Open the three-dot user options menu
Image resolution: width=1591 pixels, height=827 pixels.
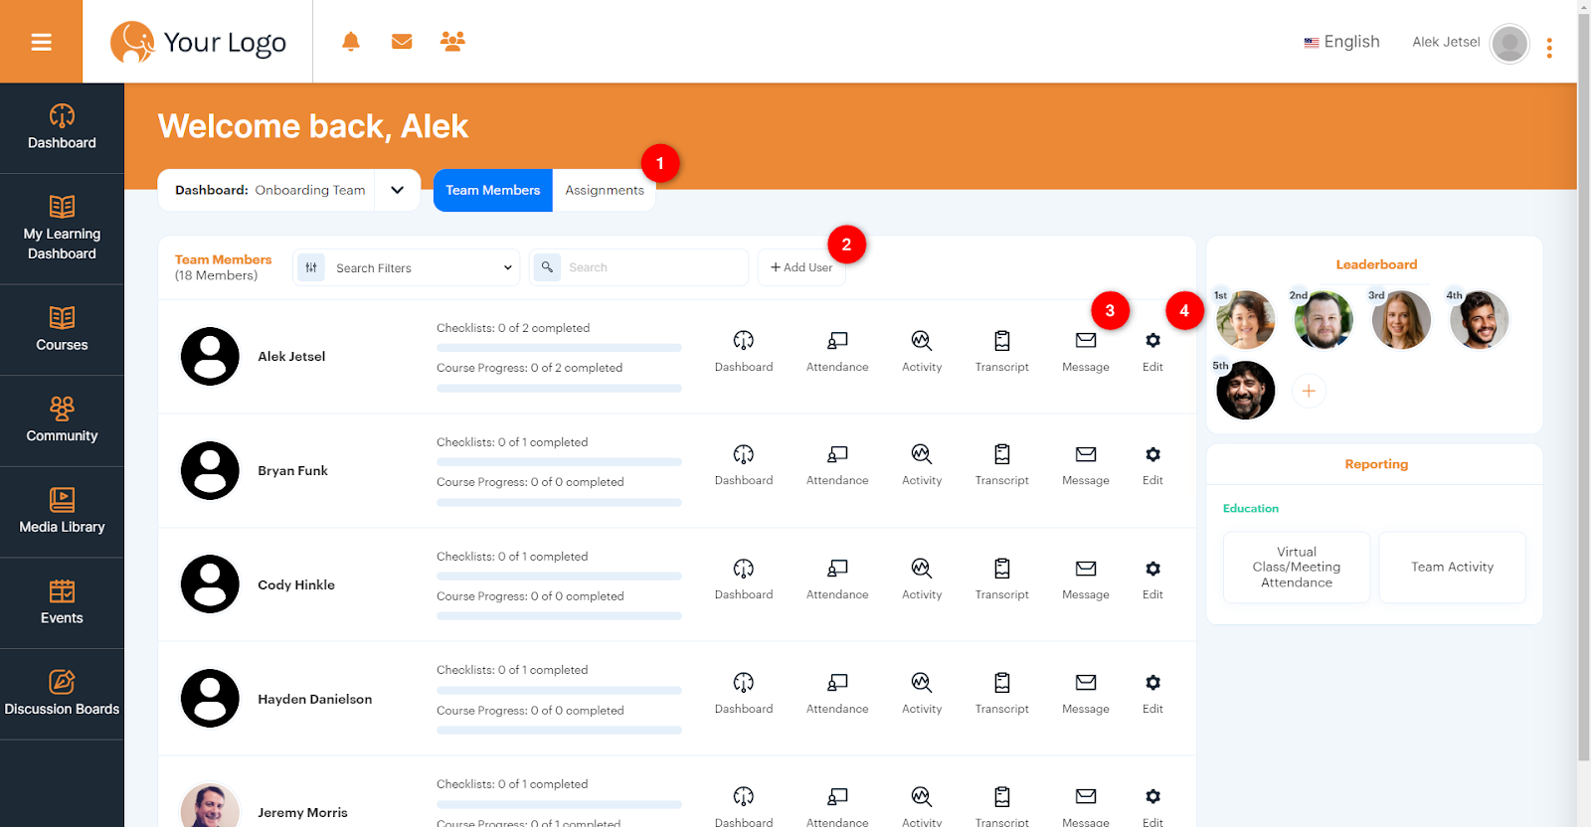(1549, 48)
